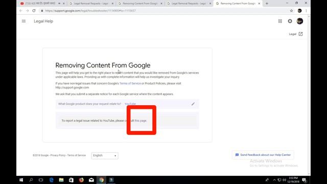This screenshot has width=327, height=184.
Task: Open the hamburger main menu
Action: pos(24,21)
